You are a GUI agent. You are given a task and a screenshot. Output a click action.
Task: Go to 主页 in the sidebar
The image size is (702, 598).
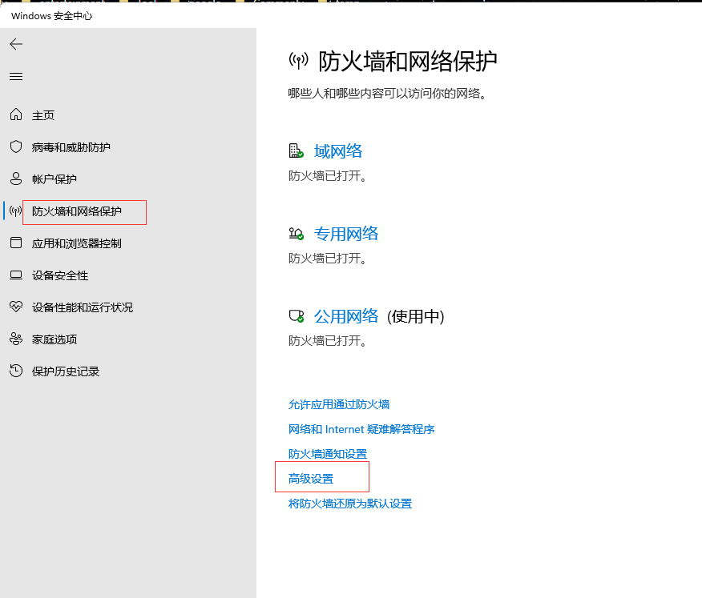(43, 115)
